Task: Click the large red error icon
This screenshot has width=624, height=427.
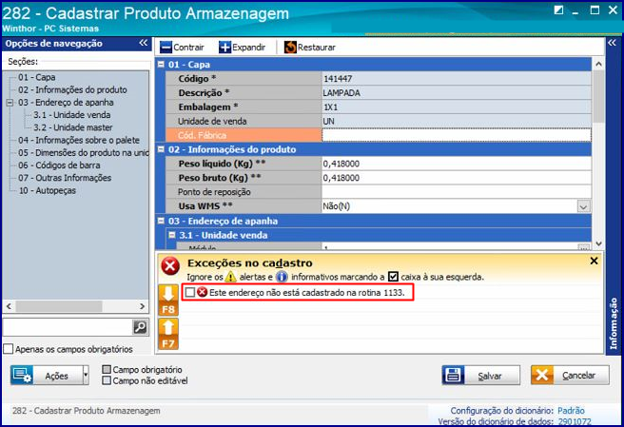Action: tap(170, 266)
